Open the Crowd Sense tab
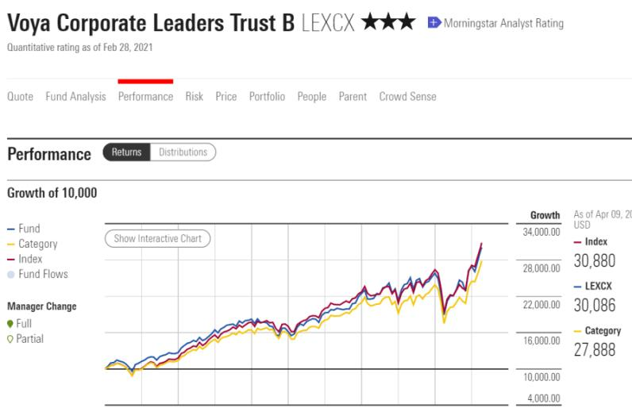The width and height of the screenshot is (632, 412). 407,96
